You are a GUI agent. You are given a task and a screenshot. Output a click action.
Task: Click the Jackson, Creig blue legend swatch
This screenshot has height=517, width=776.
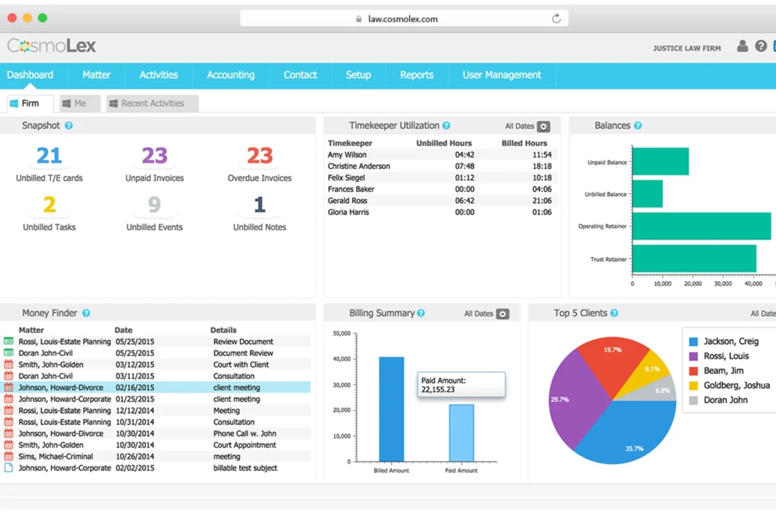(693, 342)
